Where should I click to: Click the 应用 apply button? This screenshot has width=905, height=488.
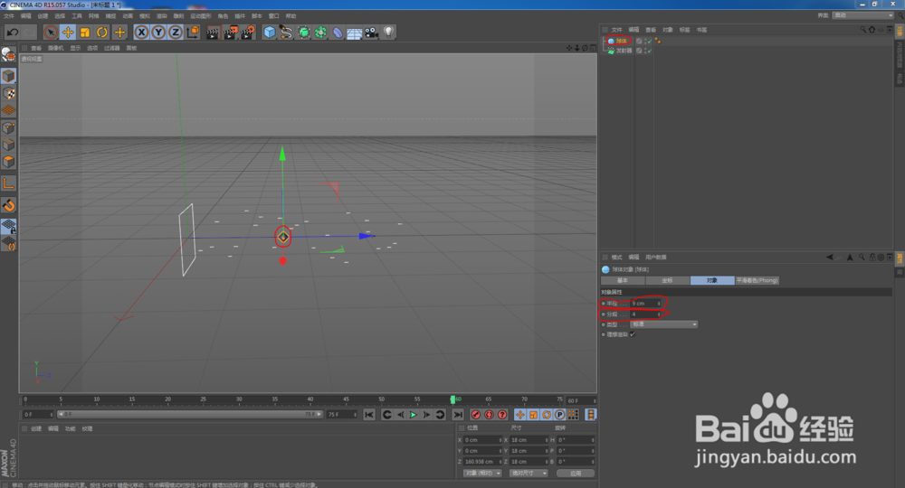[576, 473]
